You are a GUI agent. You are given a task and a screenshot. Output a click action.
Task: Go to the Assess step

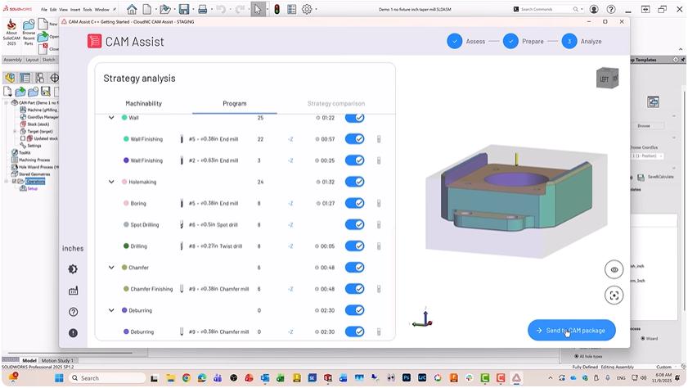click(x=465, y=41)
